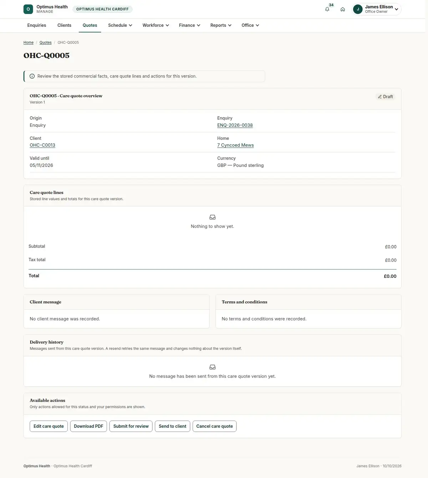
Task: Click the James Ellison · 10/10/2026 footer text
Action: pyautogui.click(x=379, y=466)
